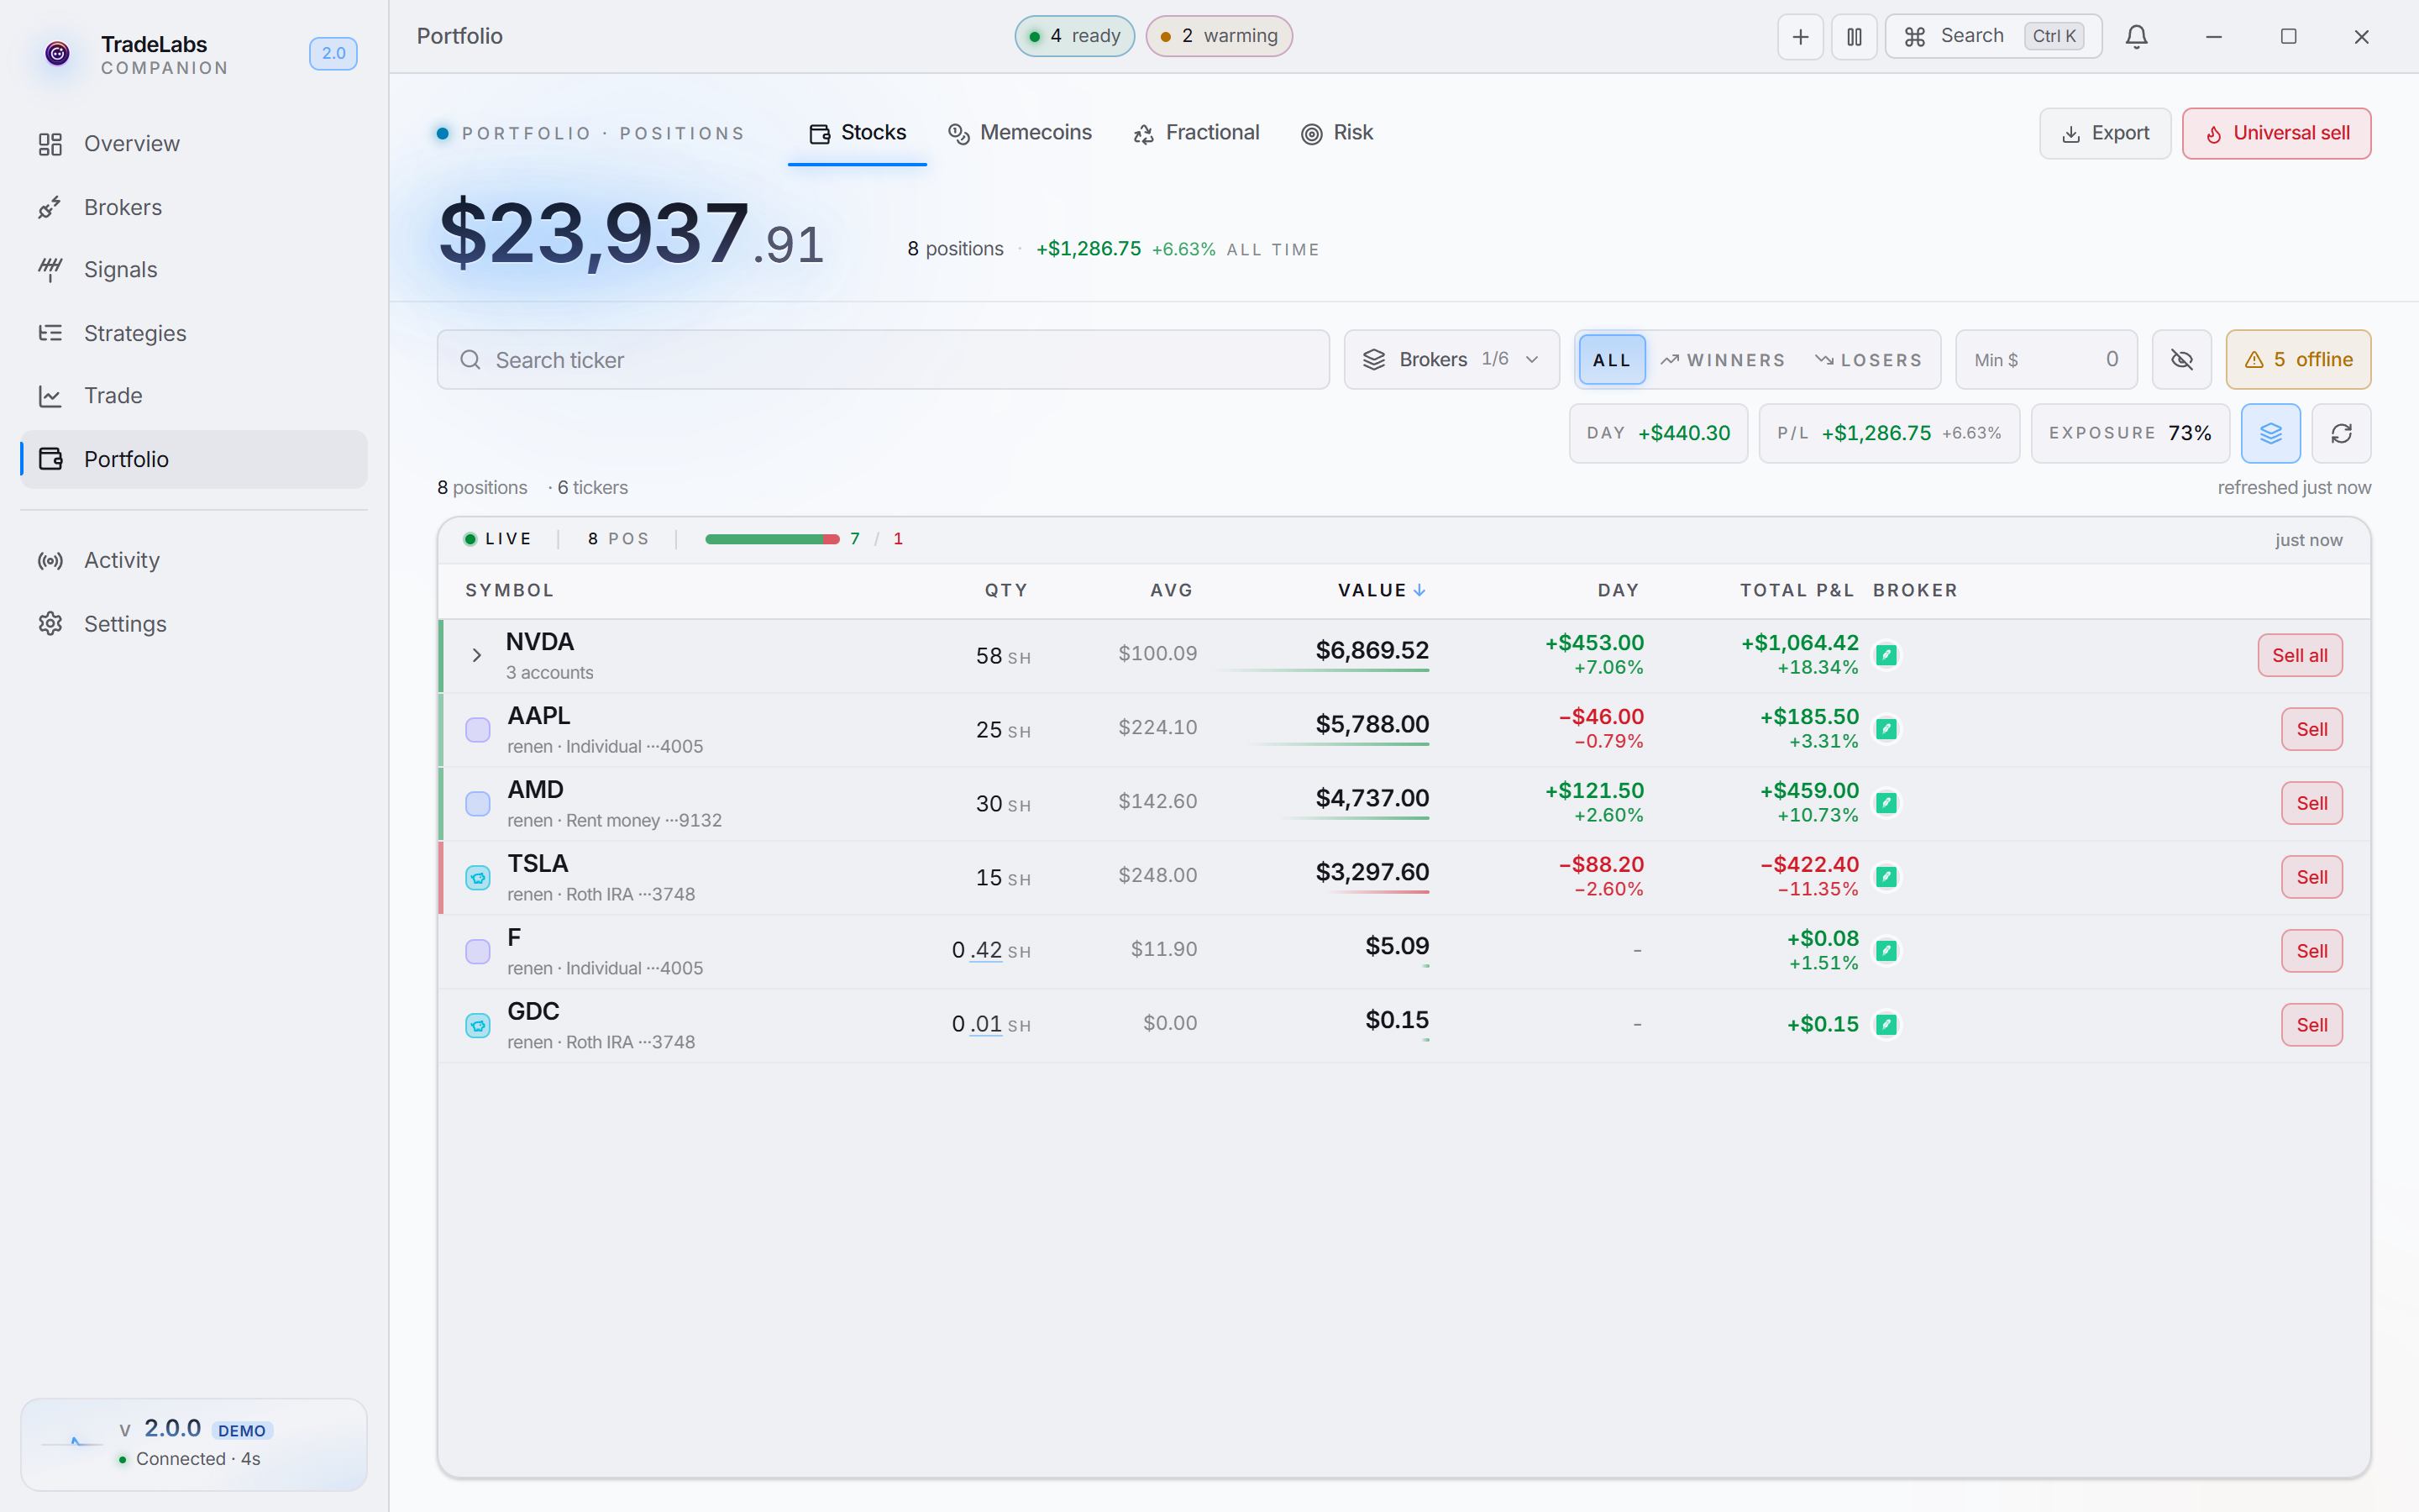This screenshot has width=2419, height=1512.
Task: Switch to the Fractional tab
Action: (1197, 133)
